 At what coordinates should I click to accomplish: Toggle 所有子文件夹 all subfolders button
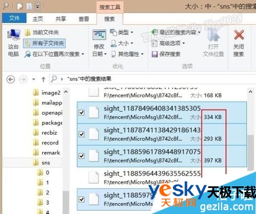[45, 43]
